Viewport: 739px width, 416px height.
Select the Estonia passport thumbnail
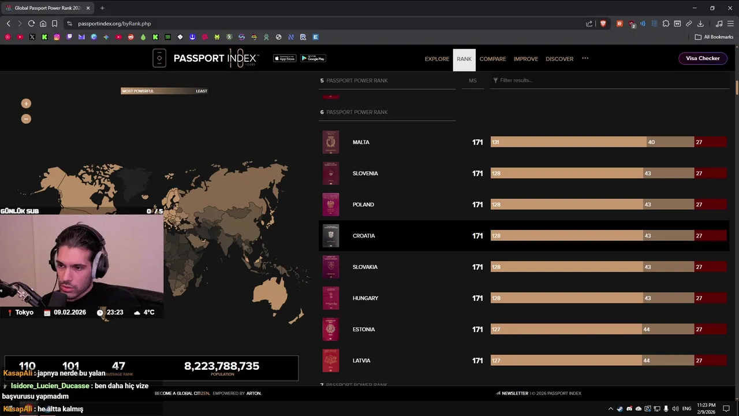[331, 329]
